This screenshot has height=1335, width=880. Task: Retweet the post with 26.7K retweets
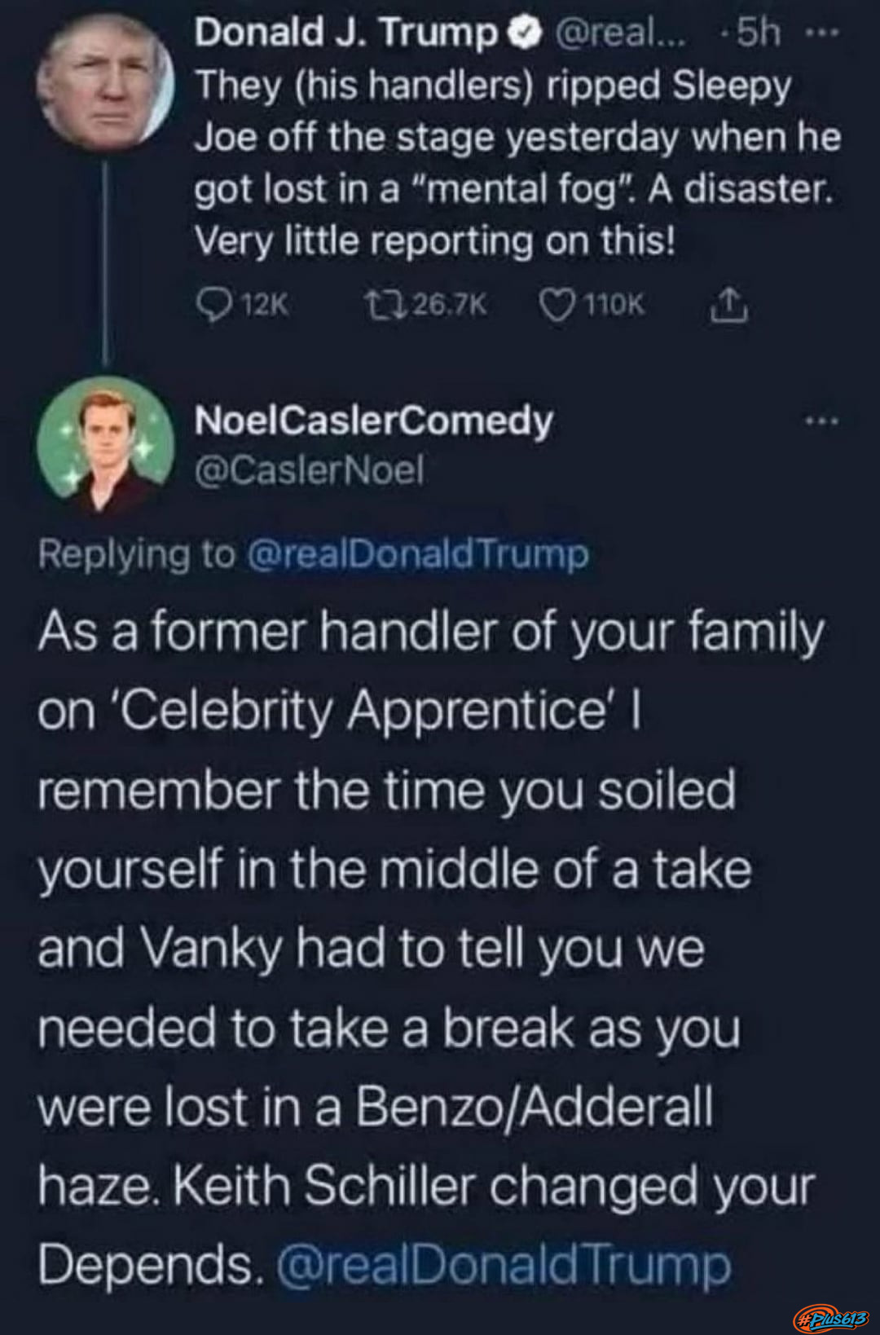pyautogui.click(x=380, y=305)
